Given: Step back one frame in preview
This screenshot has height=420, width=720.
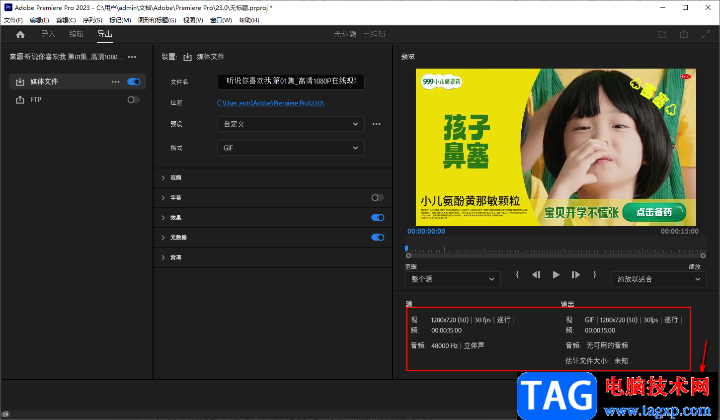Looking at the screenshot, I should [x=536, y=274].
